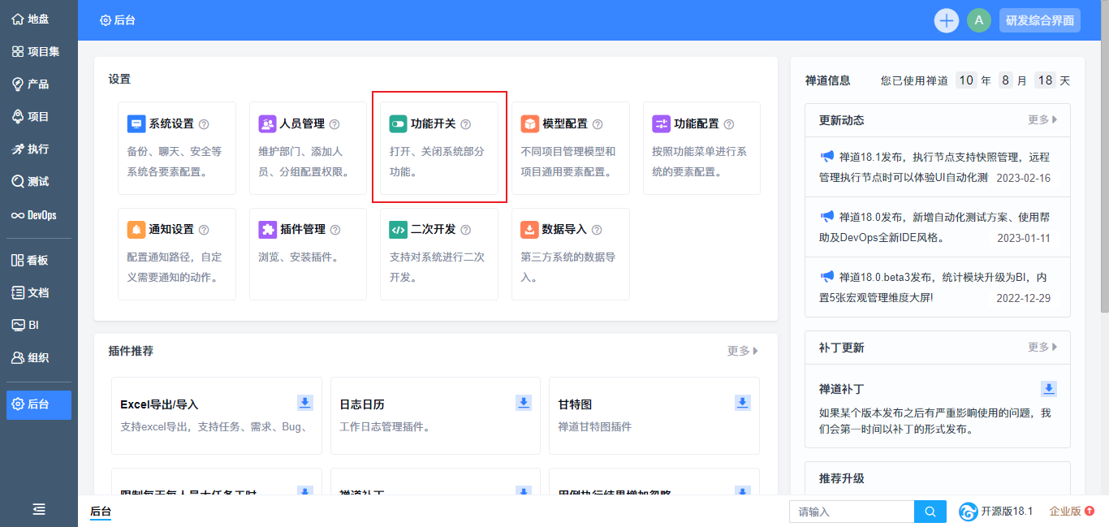Click the 研发综合界面 button
1109x527 pixels.
pos(1040,20)
